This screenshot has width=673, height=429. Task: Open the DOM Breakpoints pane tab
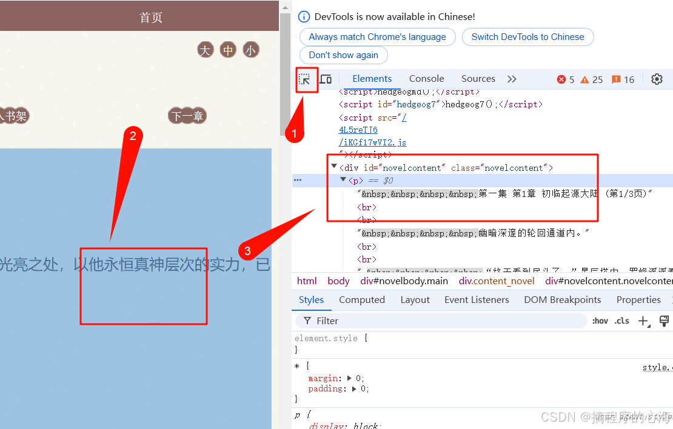click(x=562, y=300)
